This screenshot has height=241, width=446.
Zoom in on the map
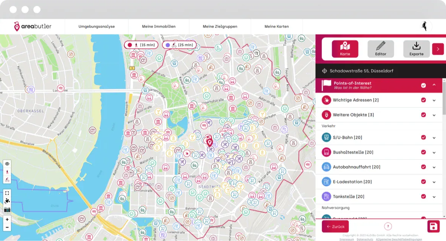click(7, 219)
